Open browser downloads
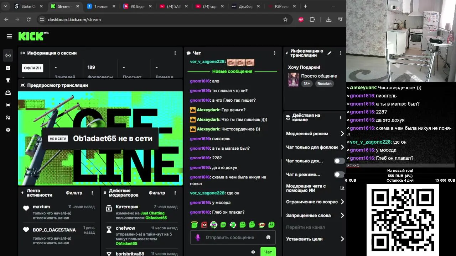456x256 pixels. 329,20
